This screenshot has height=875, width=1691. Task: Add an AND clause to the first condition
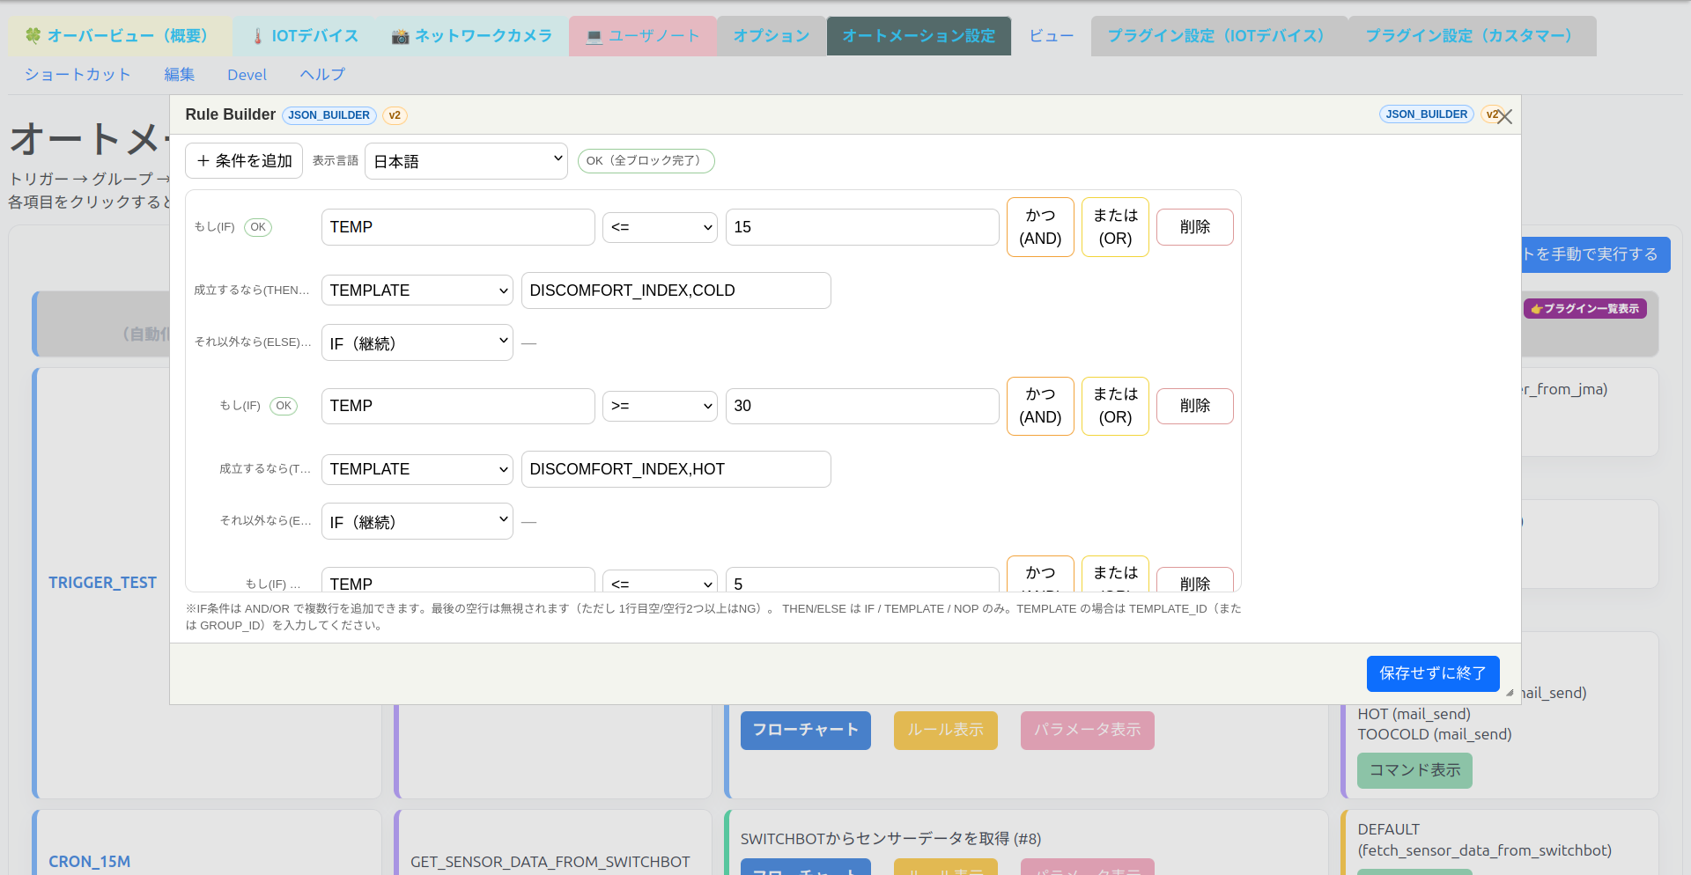1039,227
